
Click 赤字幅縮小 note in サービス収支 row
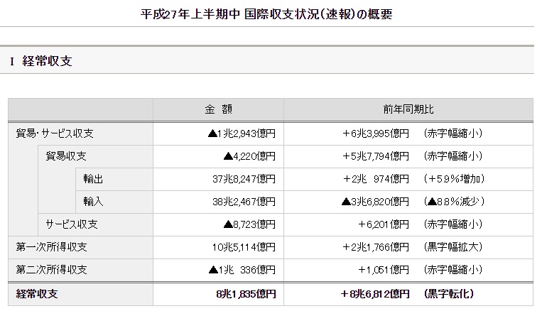click(453, 224)
